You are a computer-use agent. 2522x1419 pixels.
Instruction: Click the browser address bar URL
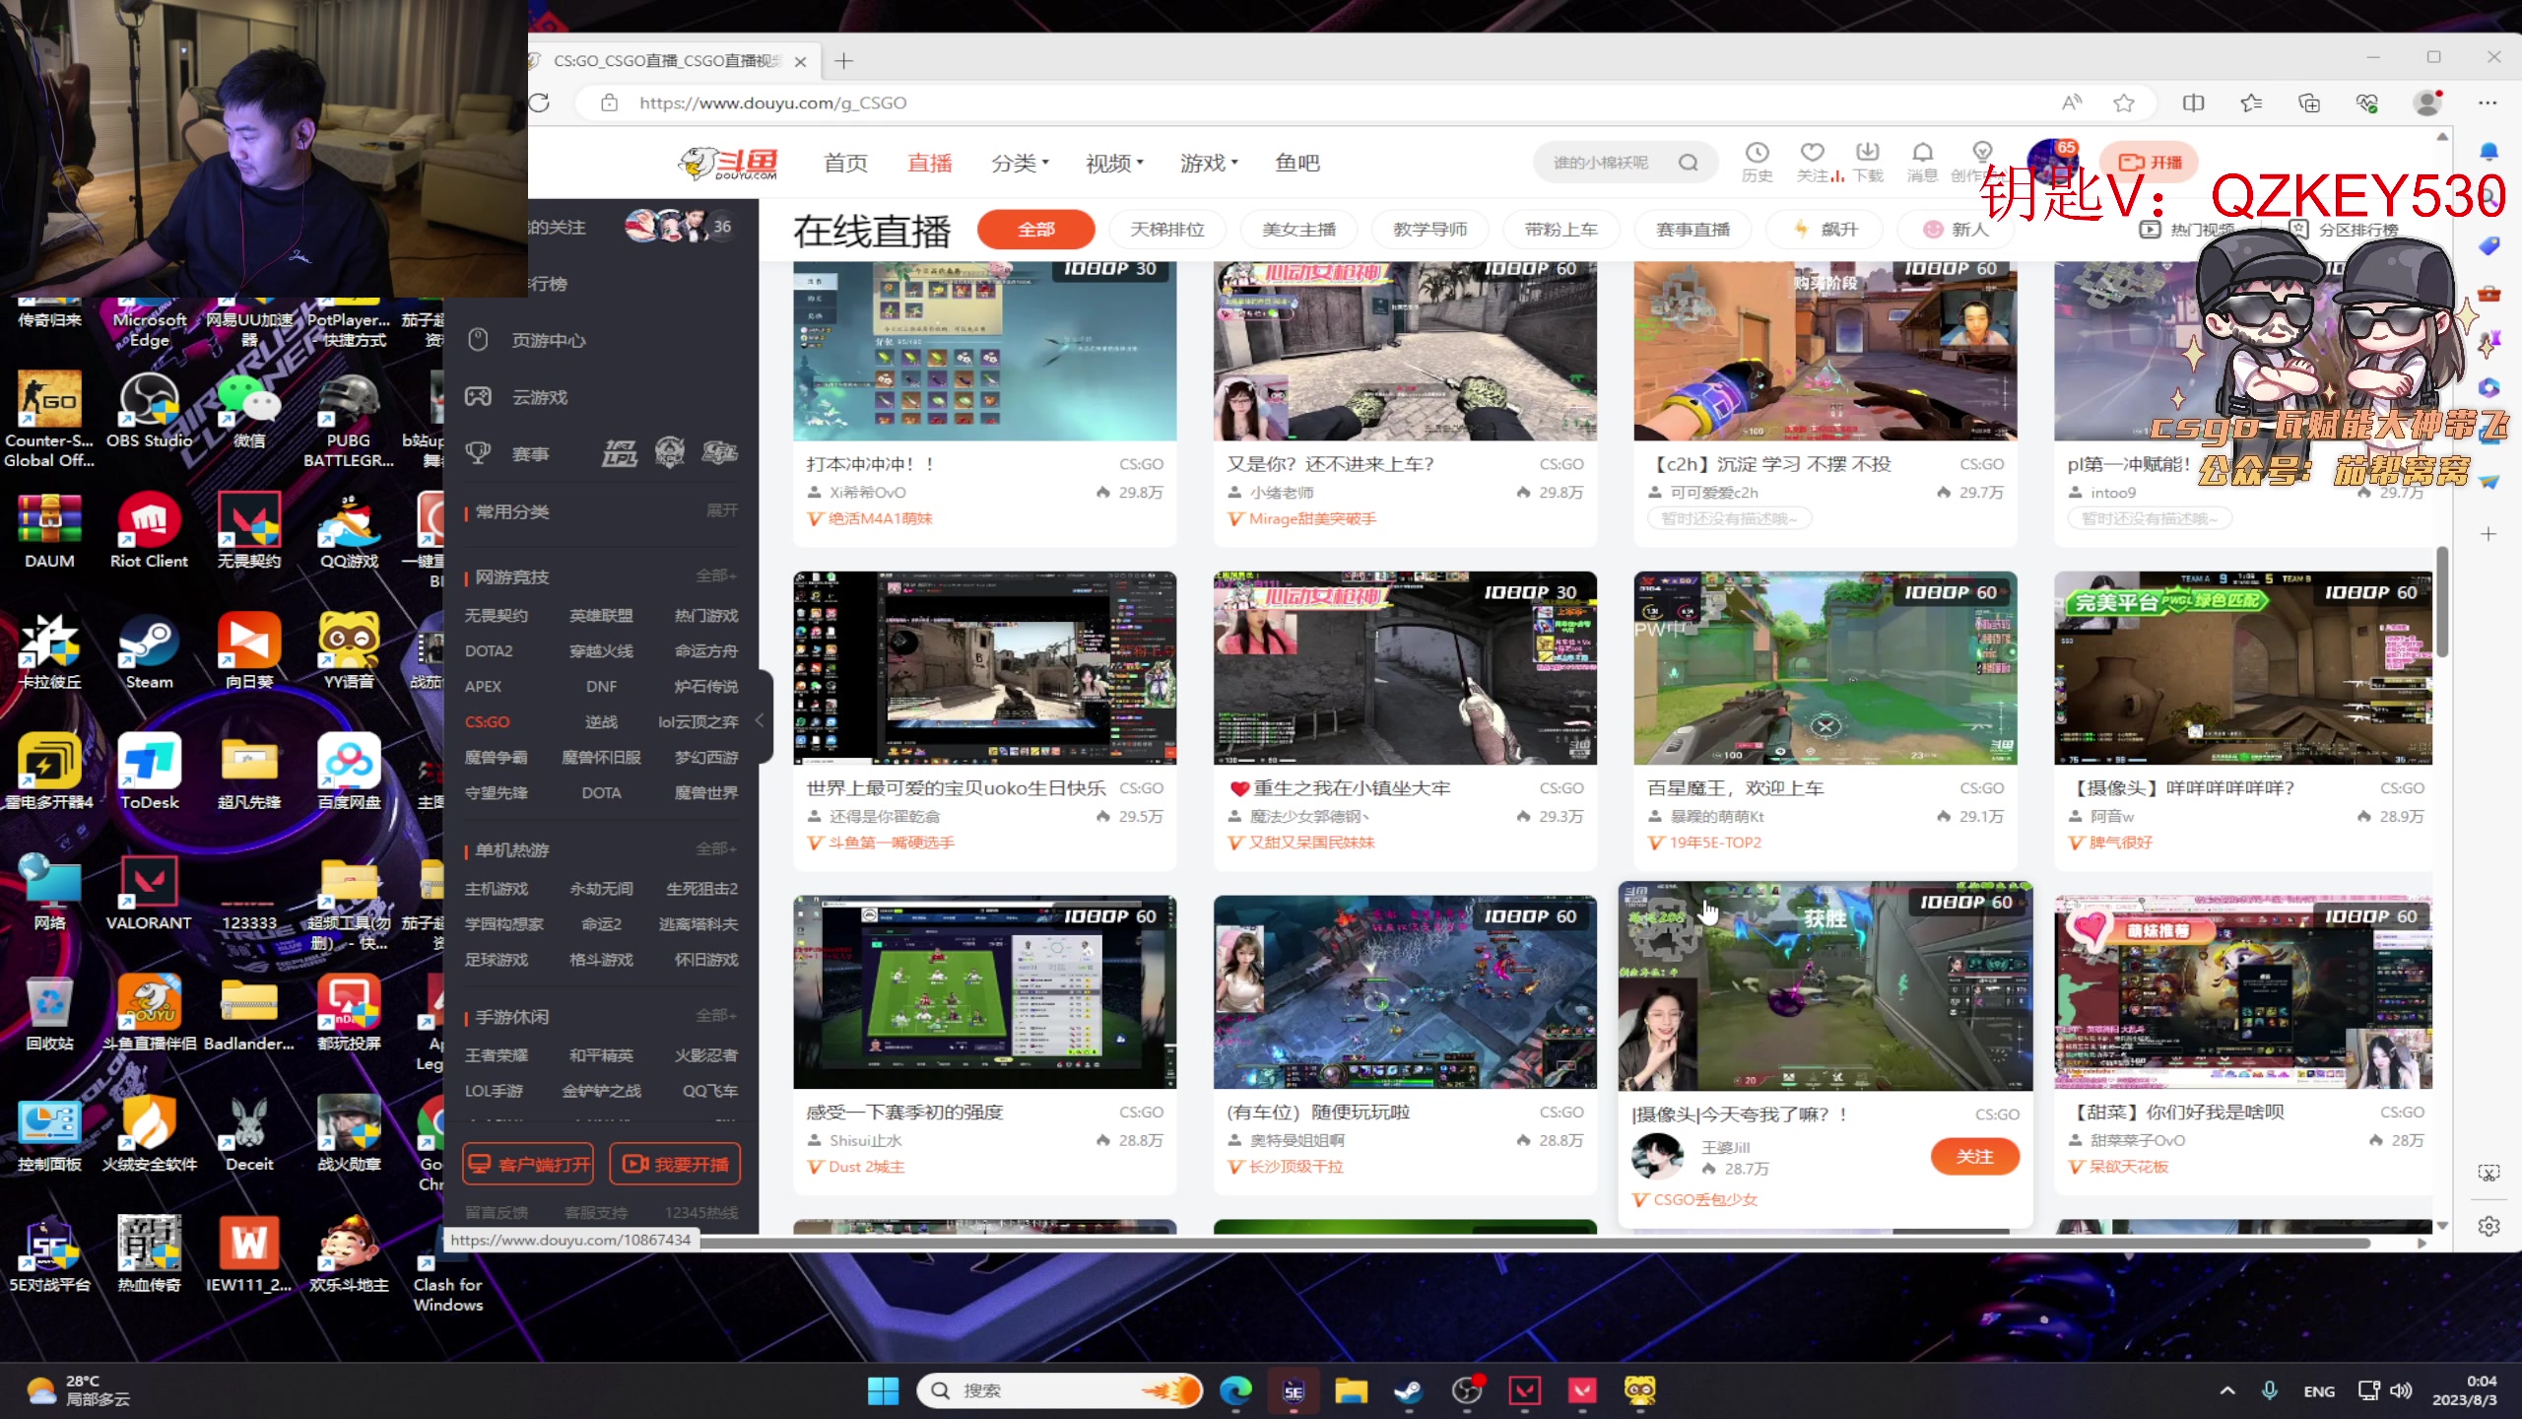tap(772, 102)
